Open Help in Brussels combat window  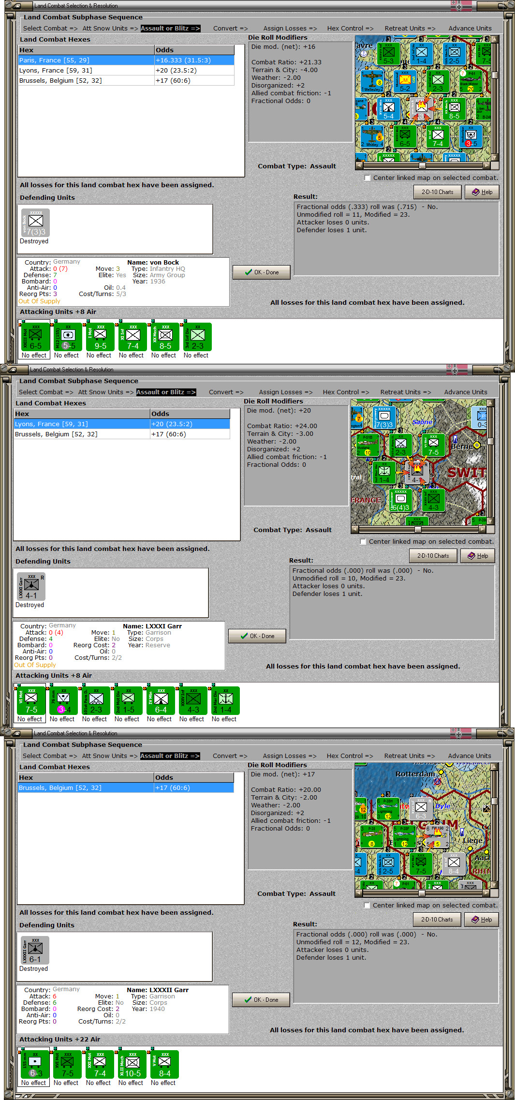(482, 920)
